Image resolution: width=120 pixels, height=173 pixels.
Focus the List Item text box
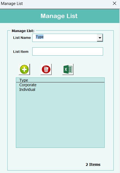[x=68, y=51]
